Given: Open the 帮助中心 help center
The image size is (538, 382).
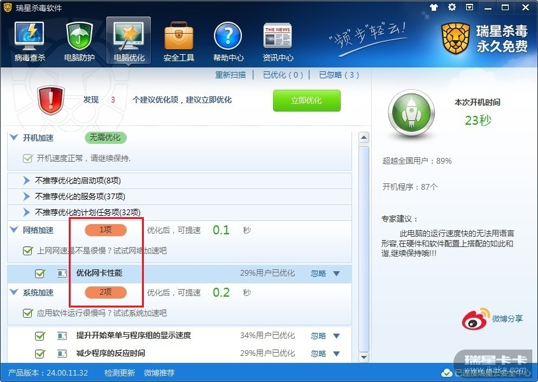Looking at the screenshot, I should click(x=228, y=41).
